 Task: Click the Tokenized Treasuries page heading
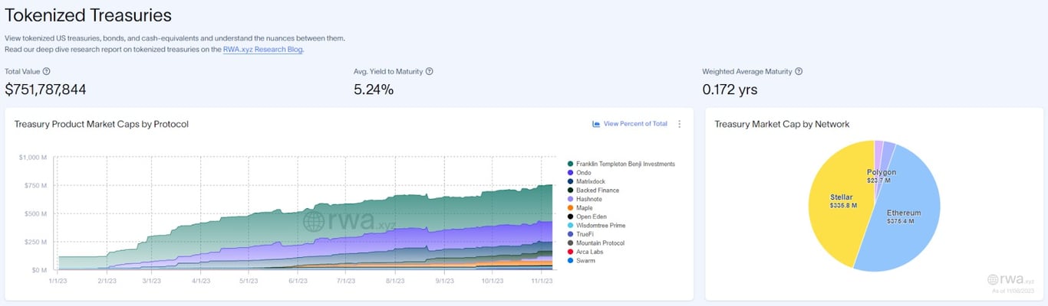pyautogui.click(x=88, y=15)
